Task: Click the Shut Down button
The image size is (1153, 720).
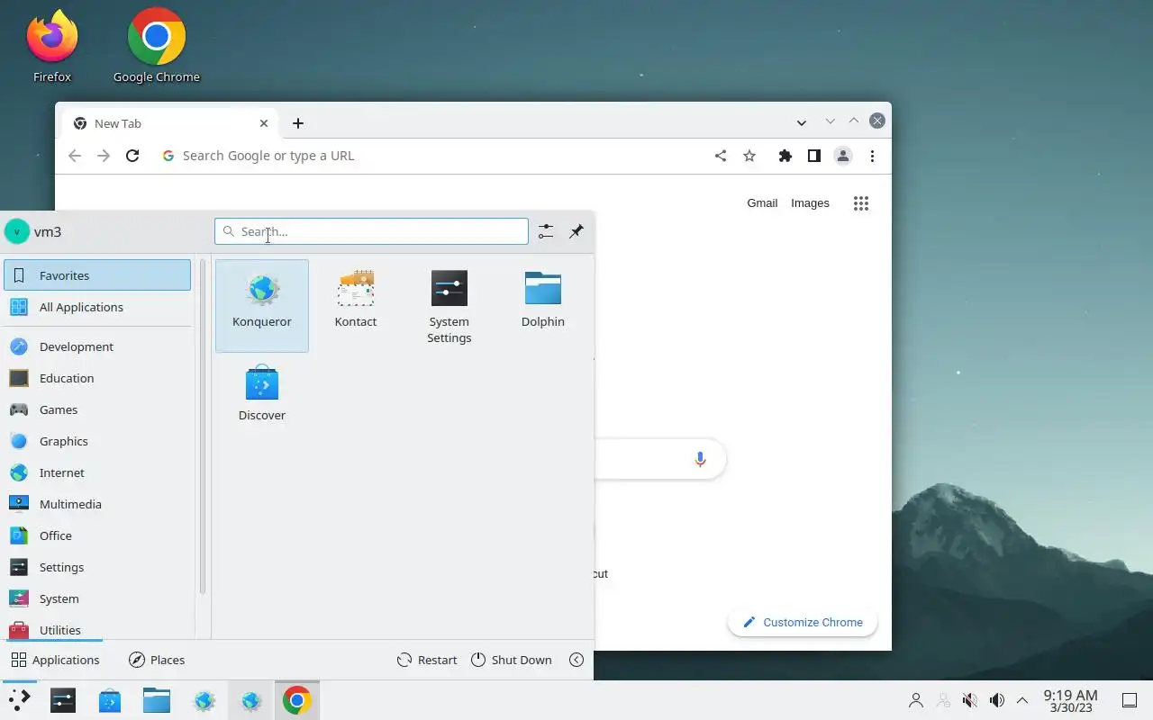Action: click(511, 660)
